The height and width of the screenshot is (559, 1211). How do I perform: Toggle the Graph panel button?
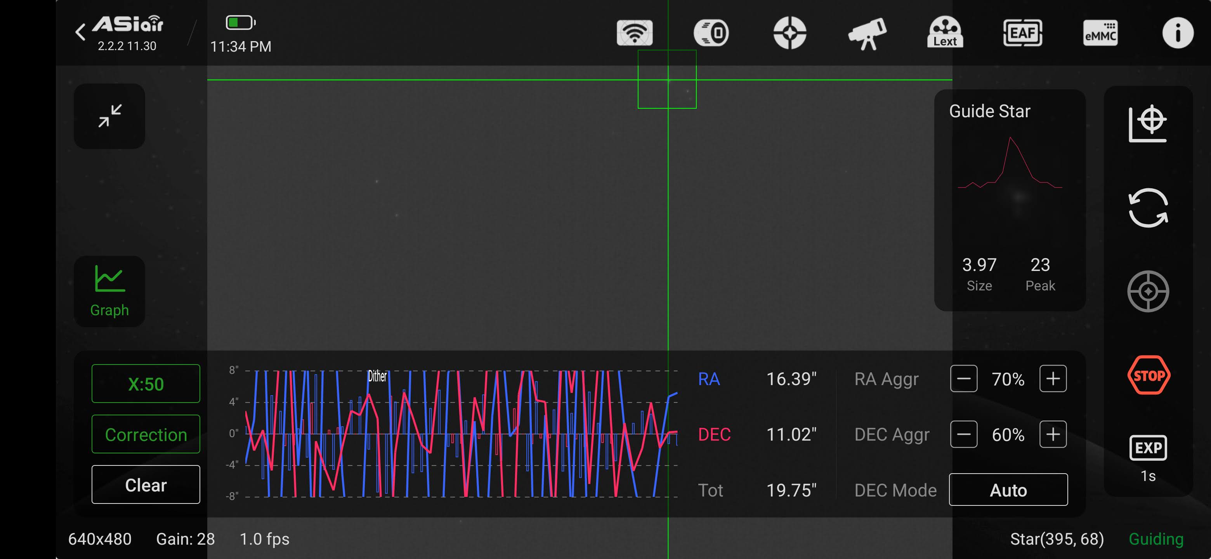109,291
